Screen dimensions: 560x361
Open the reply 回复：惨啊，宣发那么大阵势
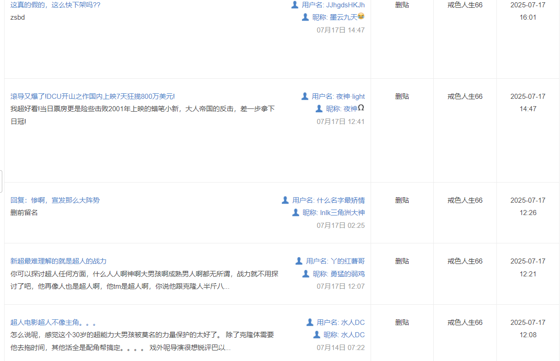(55, 200)
